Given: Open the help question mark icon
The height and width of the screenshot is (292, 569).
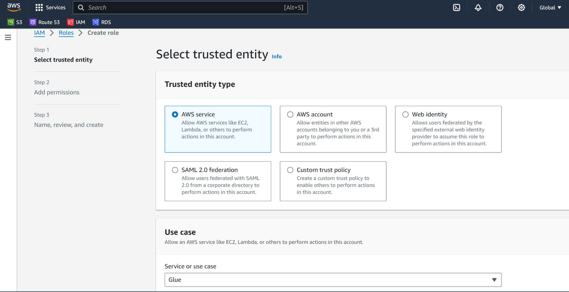Looking at the screenshot, I should coord(500,8).
